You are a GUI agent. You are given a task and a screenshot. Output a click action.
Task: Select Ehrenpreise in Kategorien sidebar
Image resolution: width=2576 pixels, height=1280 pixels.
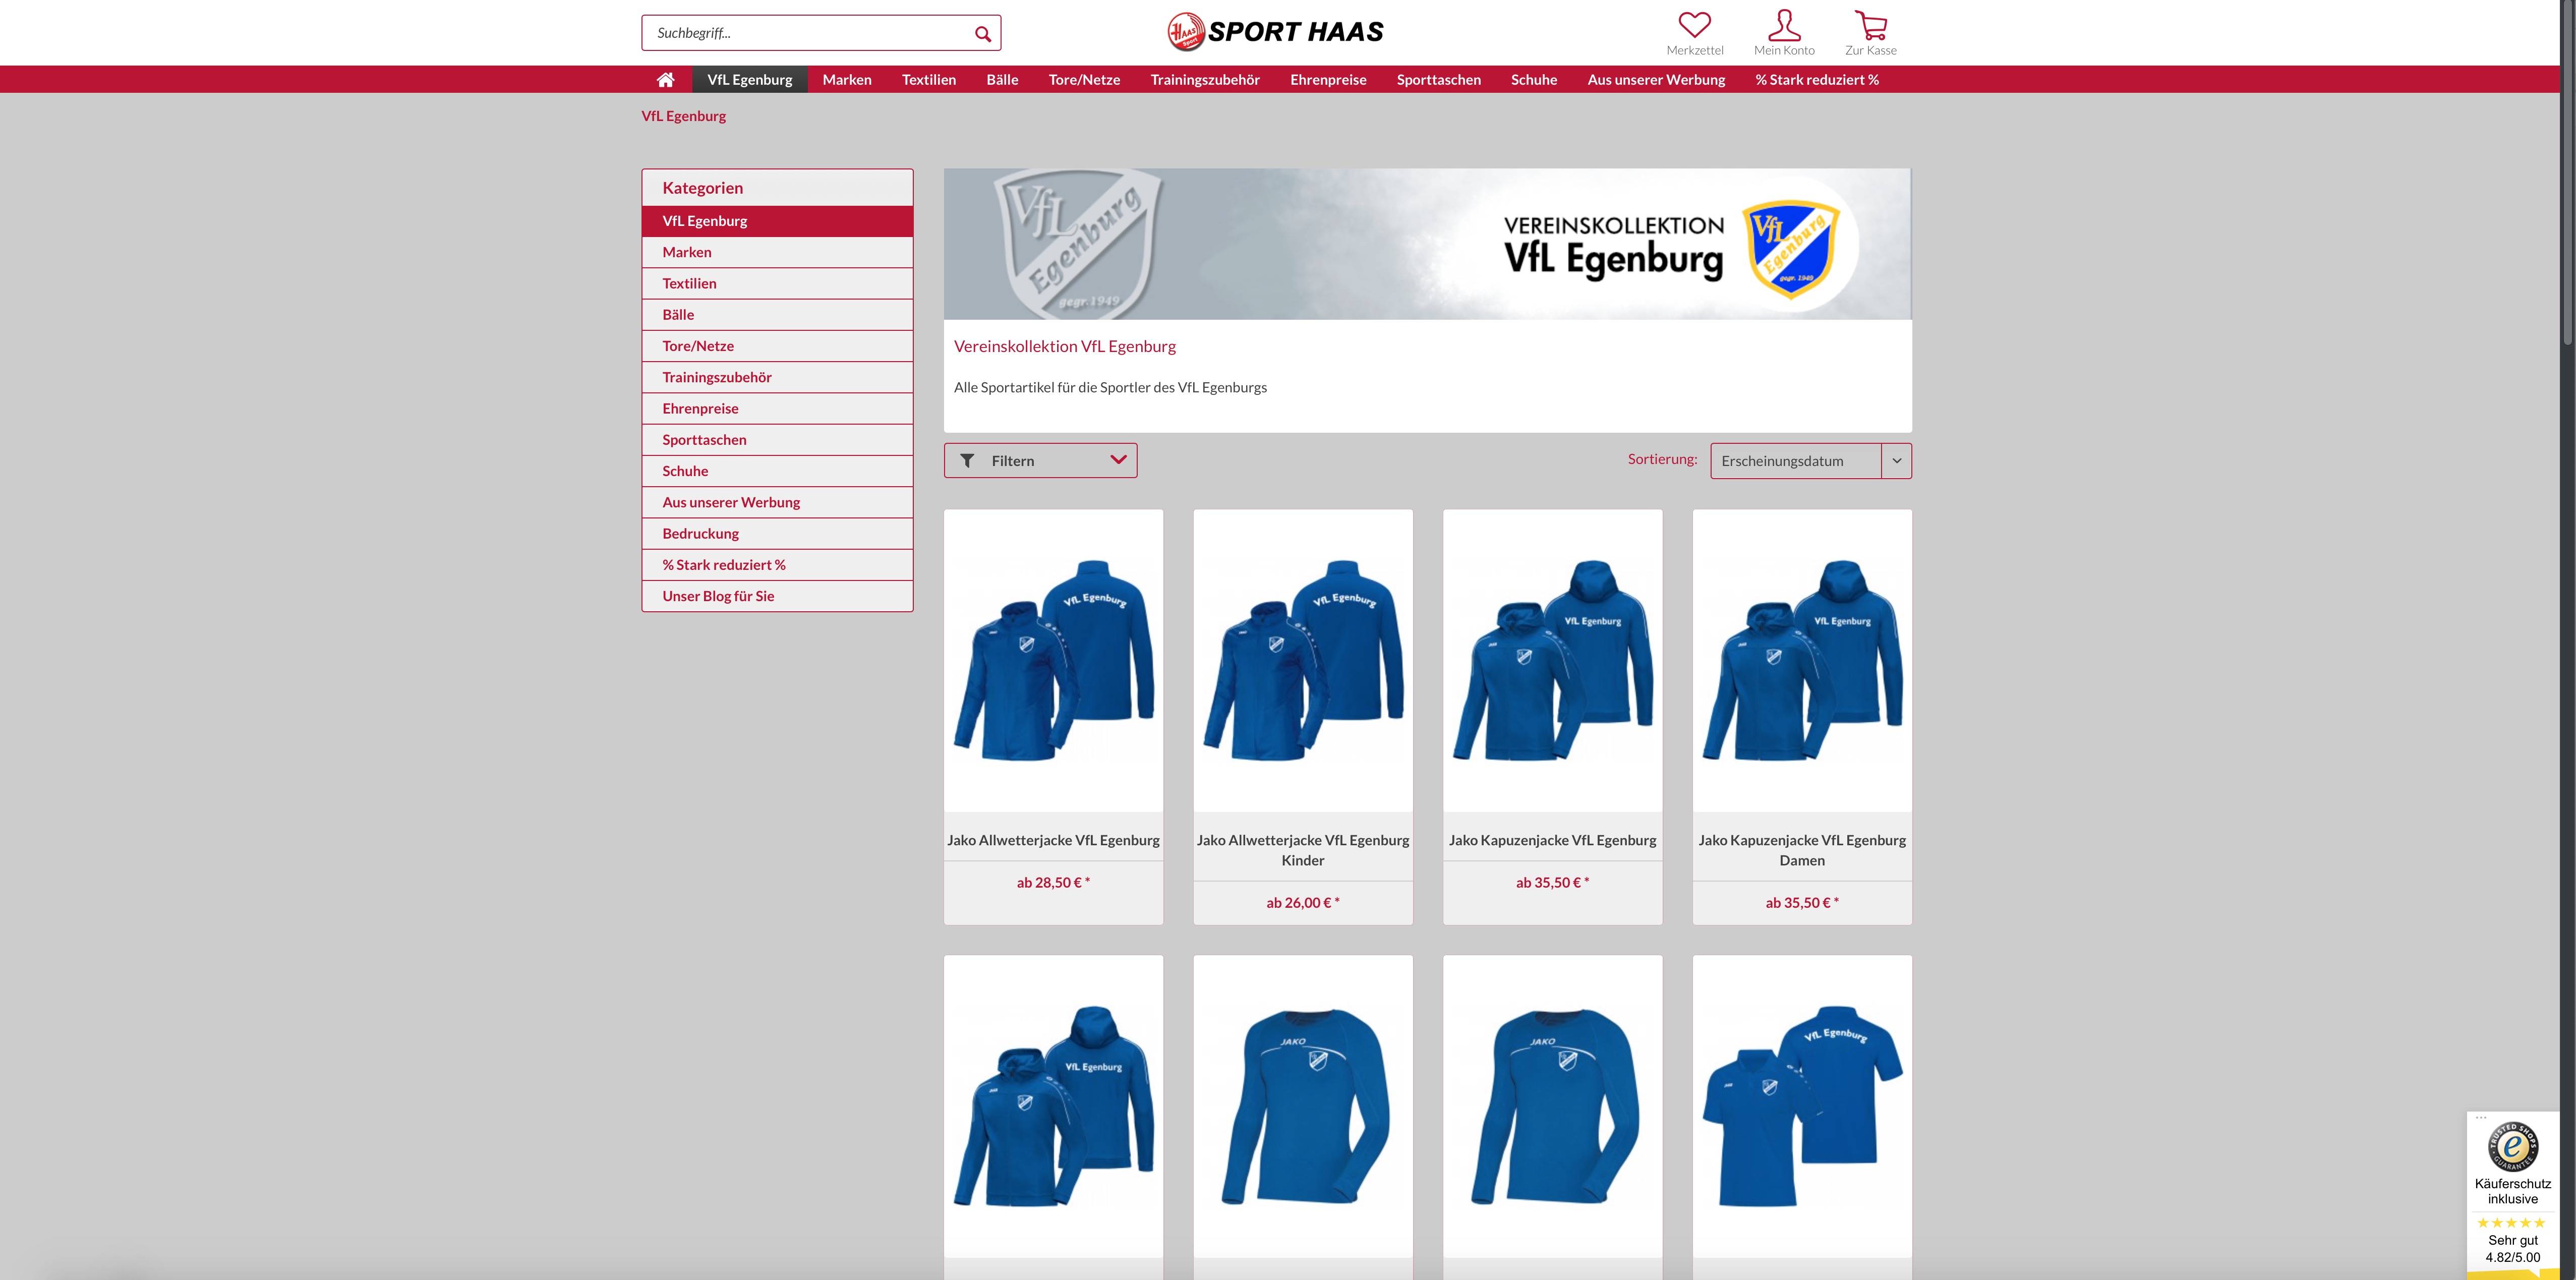(x=777, y=408)
